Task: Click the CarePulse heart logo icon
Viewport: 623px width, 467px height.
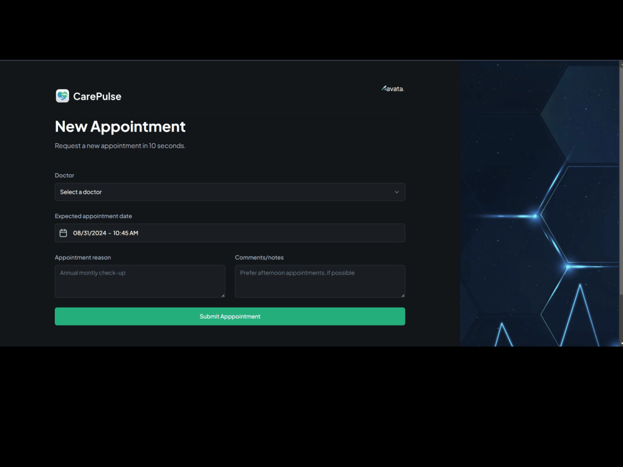Action: click(x=62, y=96)
